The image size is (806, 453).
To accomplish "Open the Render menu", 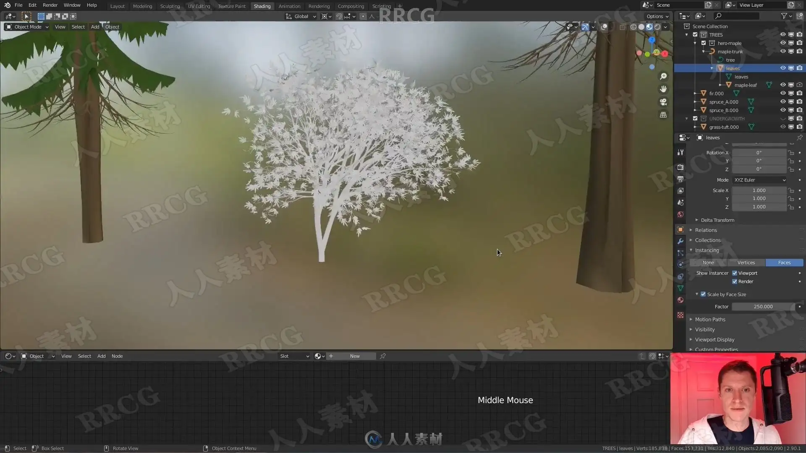I will tap(50, 5).
